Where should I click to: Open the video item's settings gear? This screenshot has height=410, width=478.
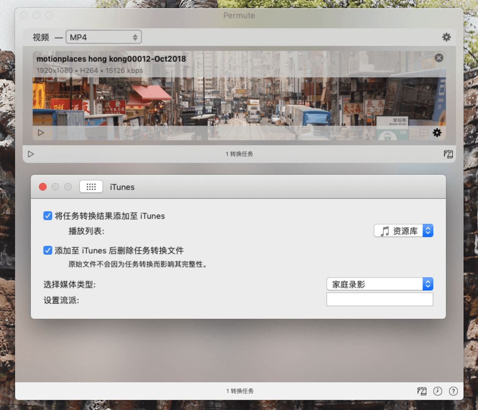click(x=437, y=133)
